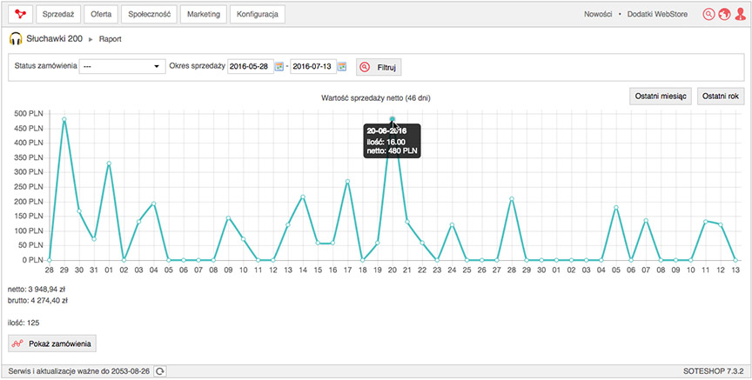Viewport: 752px width, 380px height.
Task: Open the search magnifier icon in header
Action: pos(708,15)
